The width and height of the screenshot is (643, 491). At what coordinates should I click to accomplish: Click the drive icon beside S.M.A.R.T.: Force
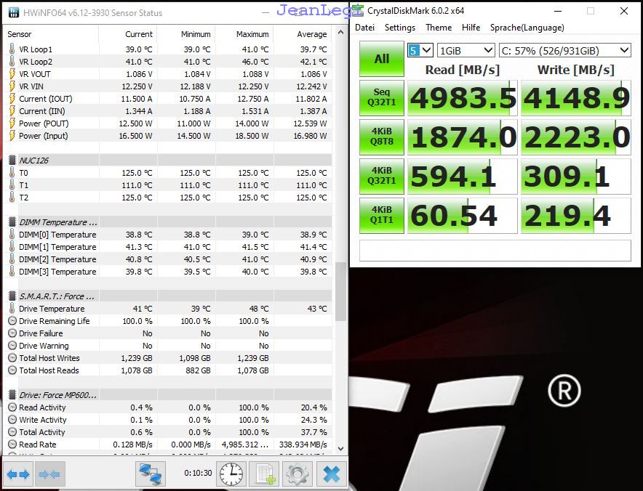[x=12, y=296]
